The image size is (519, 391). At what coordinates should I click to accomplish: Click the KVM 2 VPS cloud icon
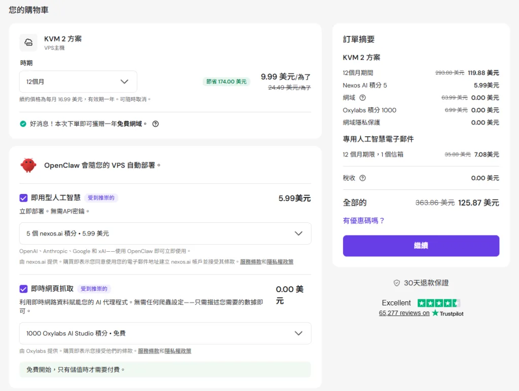click(28, 43)
